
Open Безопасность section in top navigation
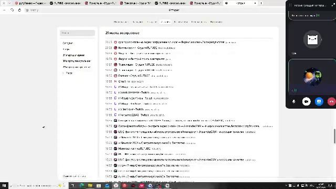click(x=199, y=22)
